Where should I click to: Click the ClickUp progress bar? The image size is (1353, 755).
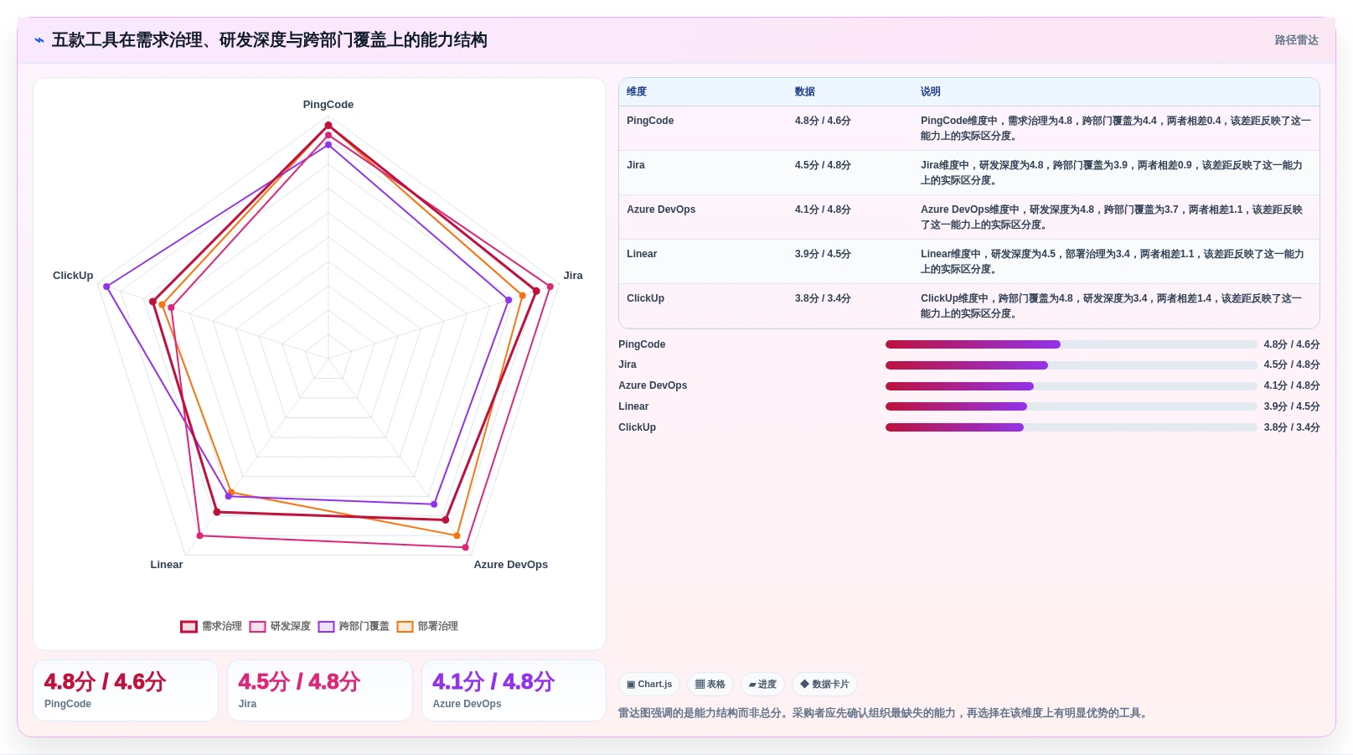point(1072,427)
